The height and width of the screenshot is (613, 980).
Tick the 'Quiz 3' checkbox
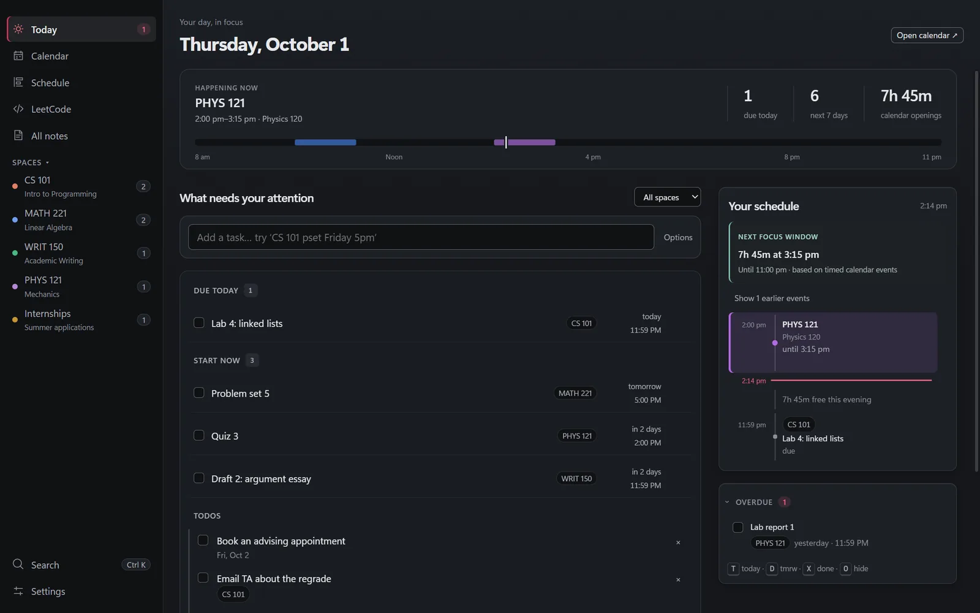199,435
